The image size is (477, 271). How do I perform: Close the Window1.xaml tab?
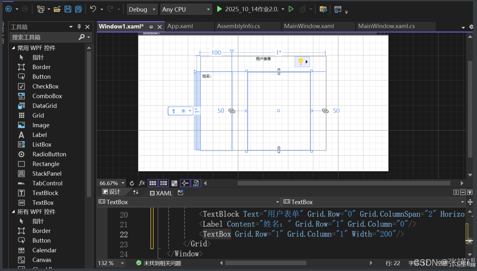pos(159,27)
